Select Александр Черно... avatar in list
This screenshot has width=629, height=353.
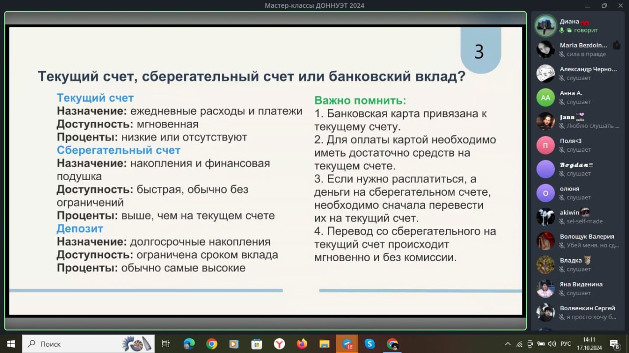click(545, 74)
